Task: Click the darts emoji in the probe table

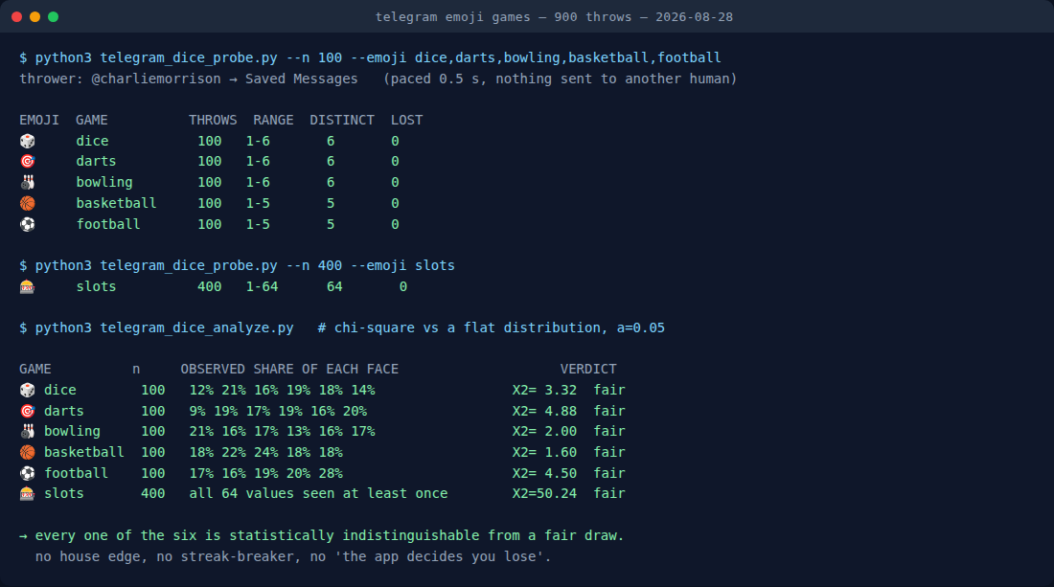Action: 28,161
